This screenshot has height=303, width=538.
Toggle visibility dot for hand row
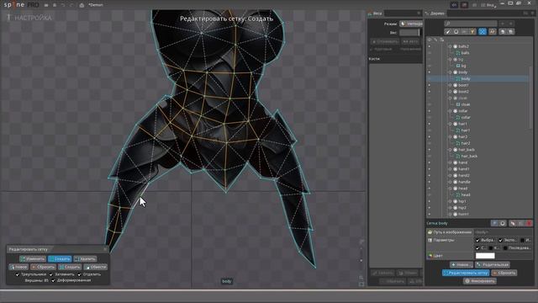pyautogui.click(x=430, y=162)
